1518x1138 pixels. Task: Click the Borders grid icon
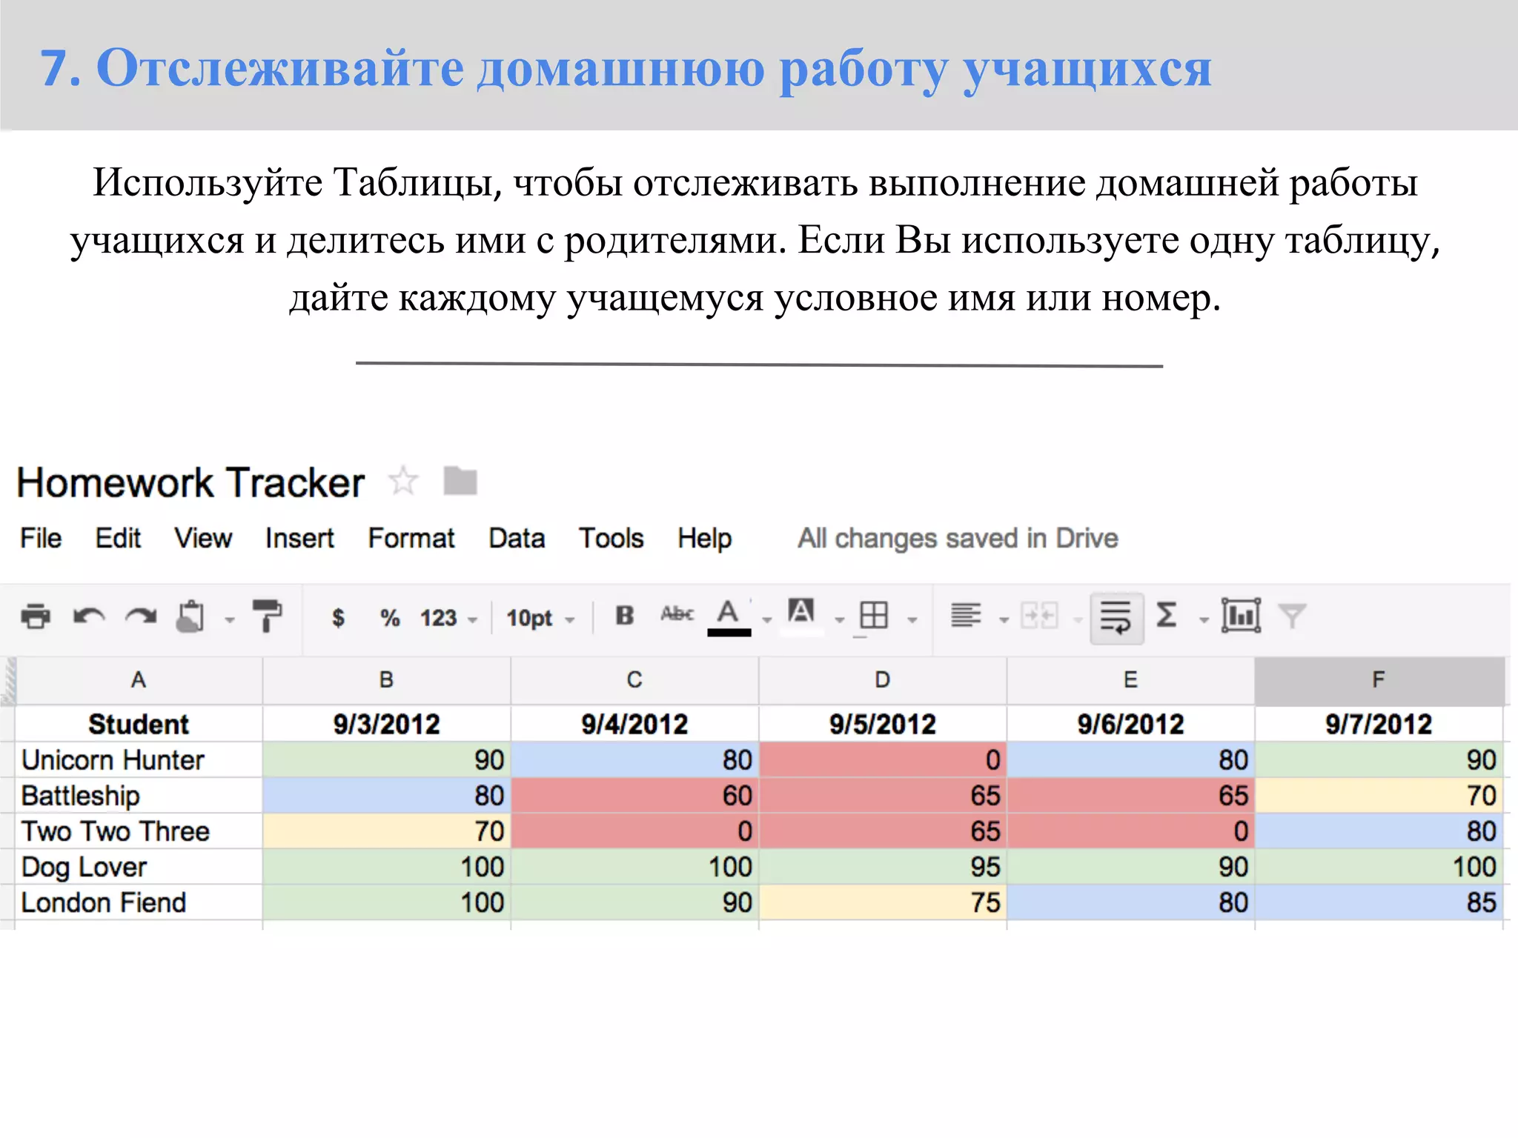tap(873, 615)
